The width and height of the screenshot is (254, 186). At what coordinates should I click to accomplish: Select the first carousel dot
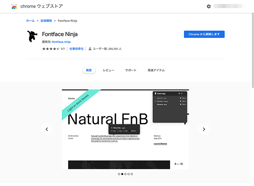coord(119,174)
